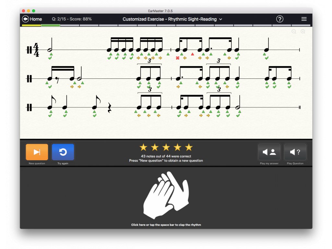Screen dimensions: 332x249
Task: Click the blue Try again button
Action: coord(63,152)
